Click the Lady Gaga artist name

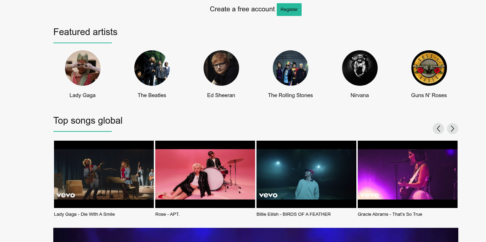(82, 95)
